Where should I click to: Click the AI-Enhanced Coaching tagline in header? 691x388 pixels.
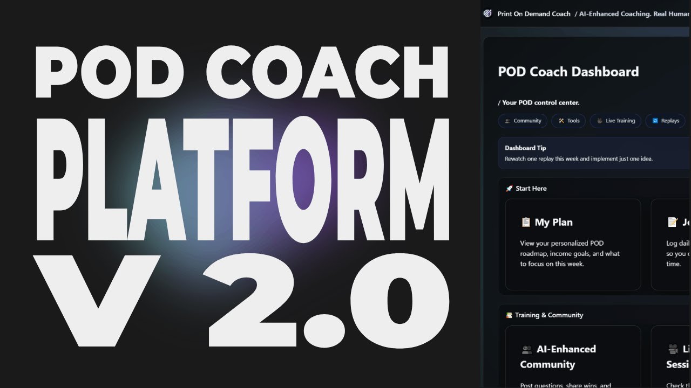coord(634,14)
